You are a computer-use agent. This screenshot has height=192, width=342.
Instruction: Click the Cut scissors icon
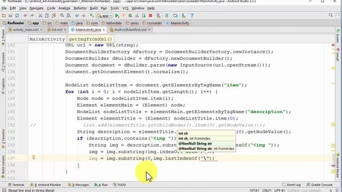coord(40,15)
